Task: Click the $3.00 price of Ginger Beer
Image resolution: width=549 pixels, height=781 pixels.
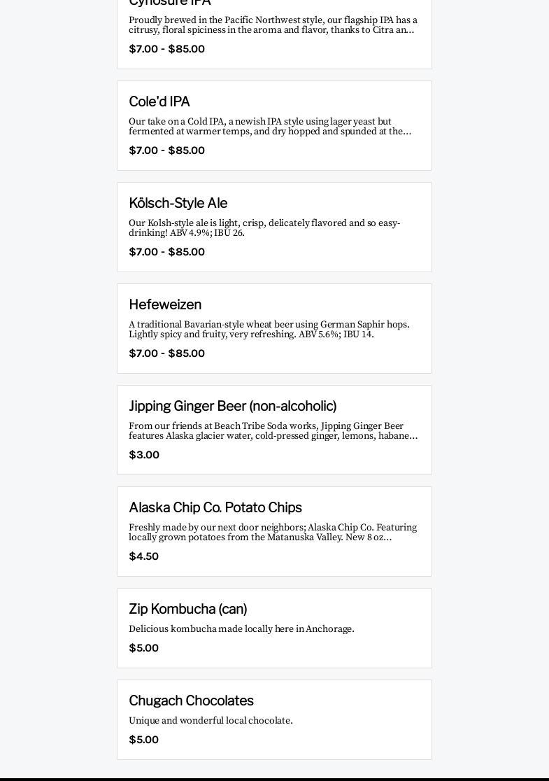Action: [x=144, y=455]
